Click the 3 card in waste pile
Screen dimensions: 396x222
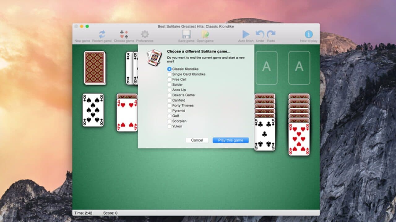[129, 68]
